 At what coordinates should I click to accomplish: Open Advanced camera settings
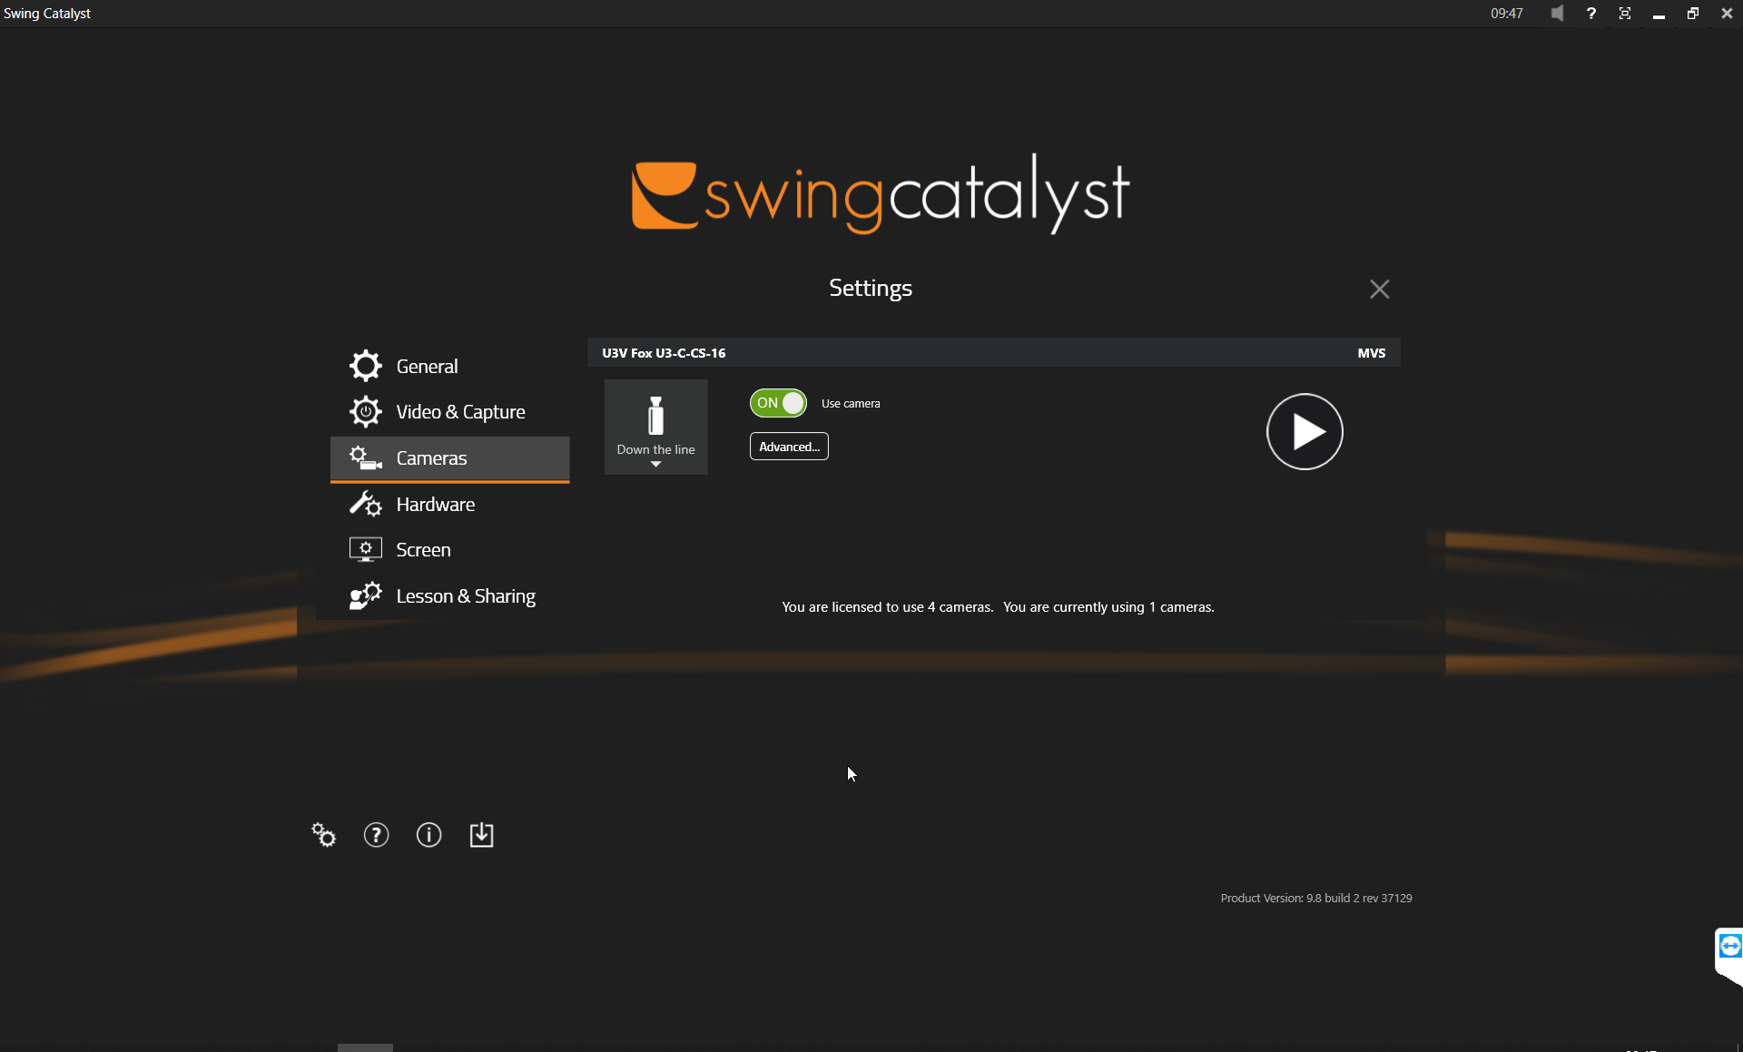pyautogui.click(x=789, y=447)
